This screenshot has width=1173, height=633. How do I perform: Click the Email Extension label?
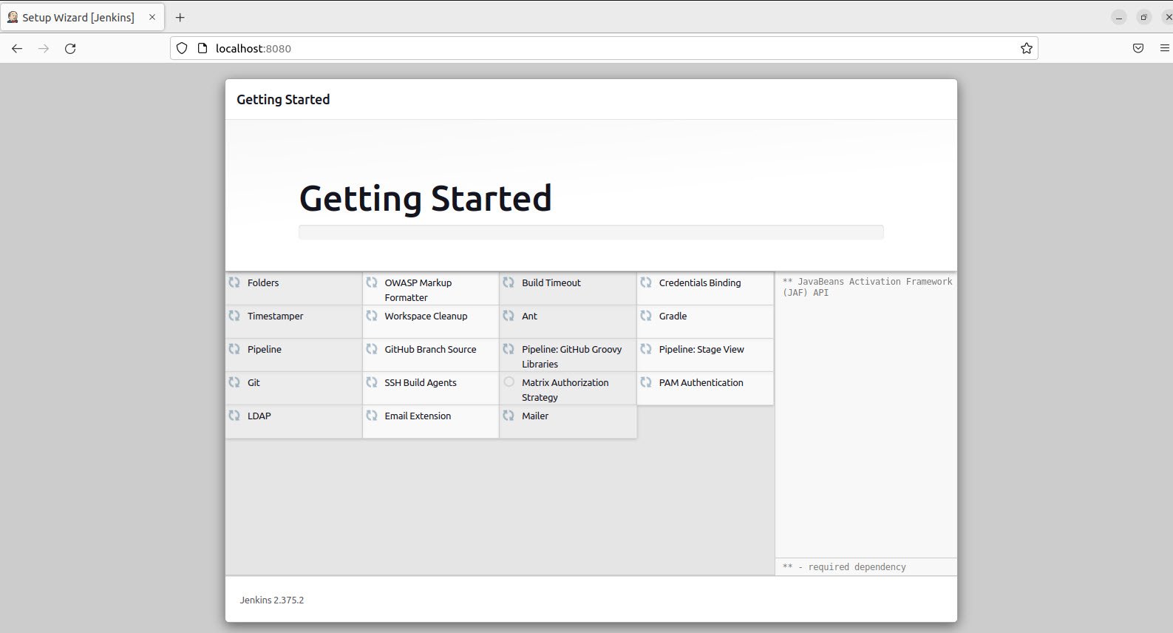coord(418,416)
